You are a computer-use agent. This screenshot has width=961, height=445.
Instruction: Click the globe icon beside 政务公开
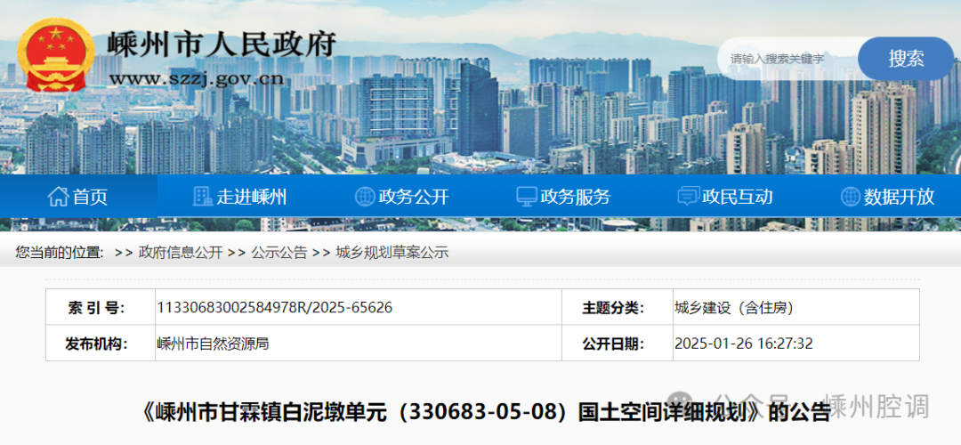click(365, 197)
